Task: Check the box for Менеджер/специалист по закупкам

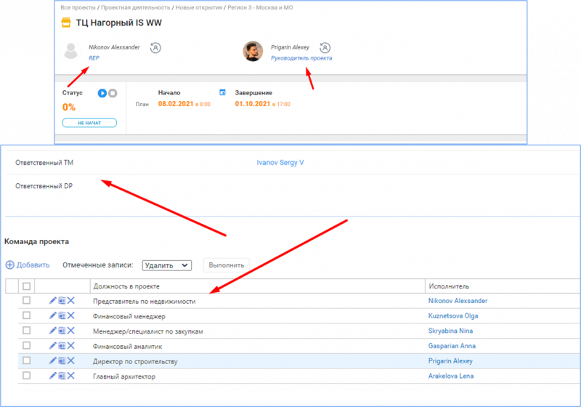Action: click(x=27, y=331)
